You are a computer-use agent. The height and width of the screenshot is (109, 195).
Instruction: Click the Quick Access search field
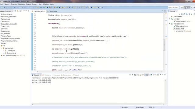tap(173, 7)
